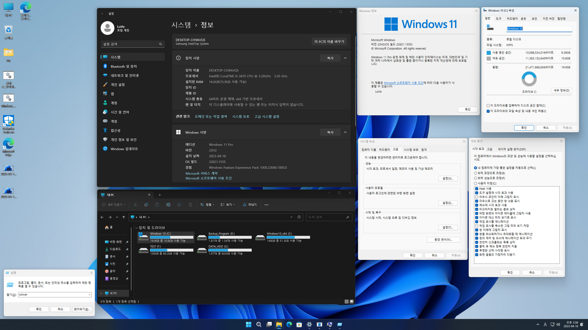588x330 pixels.
Task: Collapse the Windows 사양 section chevron
Action: tap(345, 132)
